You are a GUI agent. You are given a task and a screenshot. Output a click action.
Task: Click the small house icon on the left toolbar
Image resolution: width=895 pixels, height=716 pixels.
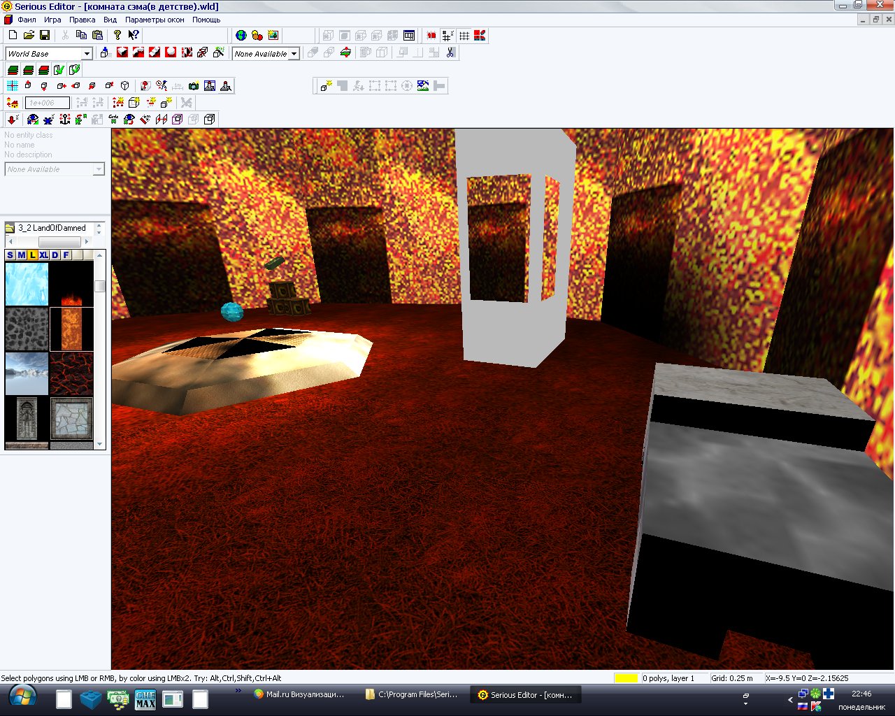13,103
